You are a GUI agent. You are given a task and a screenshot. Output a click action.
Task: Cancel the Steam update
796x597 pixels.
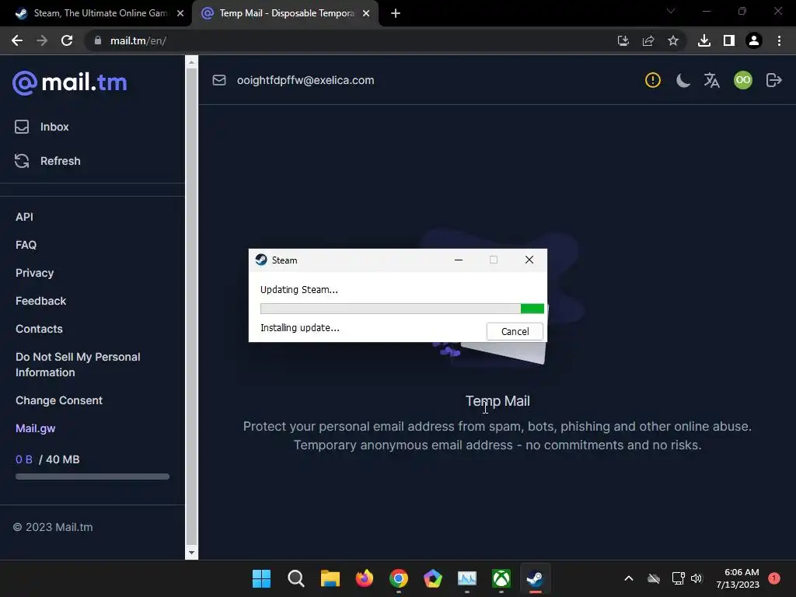coord(515,331)
